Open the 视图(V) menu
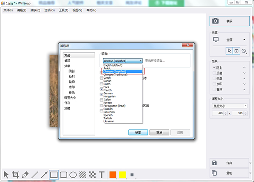 click(77, 10)
